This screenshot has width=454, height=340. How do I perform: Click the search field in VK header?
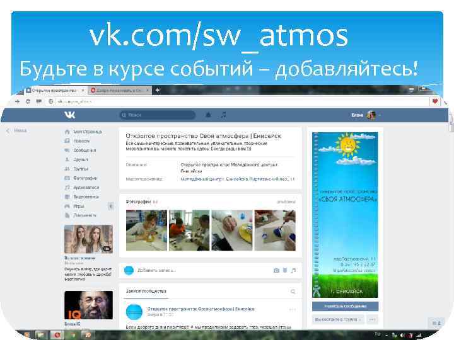click(x=158, y=115)
